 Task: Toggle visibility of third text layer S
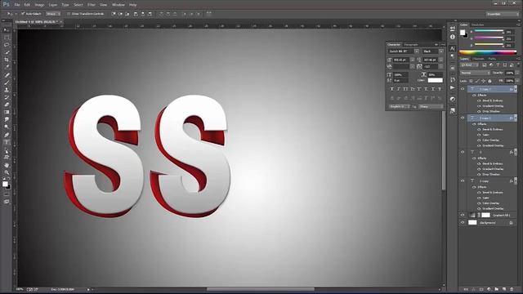463,152
